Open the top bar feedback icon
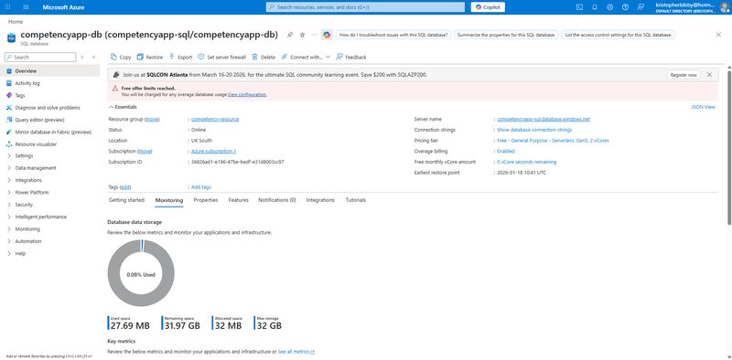The height and width of the screenshot is (360, 732). [640, 7]
